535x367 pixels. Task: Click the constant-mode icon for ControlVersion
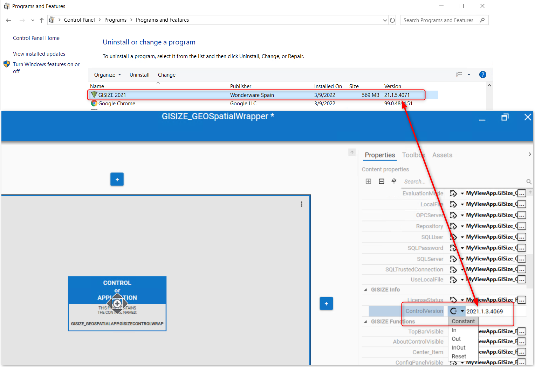pyautogui.click(x=454, y=311)
